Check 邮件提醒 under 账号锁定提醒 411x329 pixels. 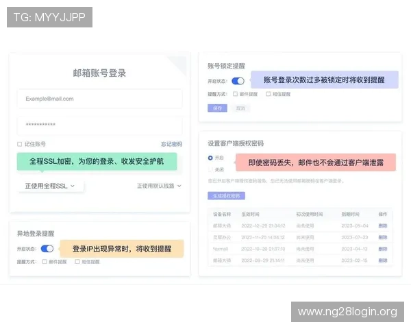click(x=235, y=94)
